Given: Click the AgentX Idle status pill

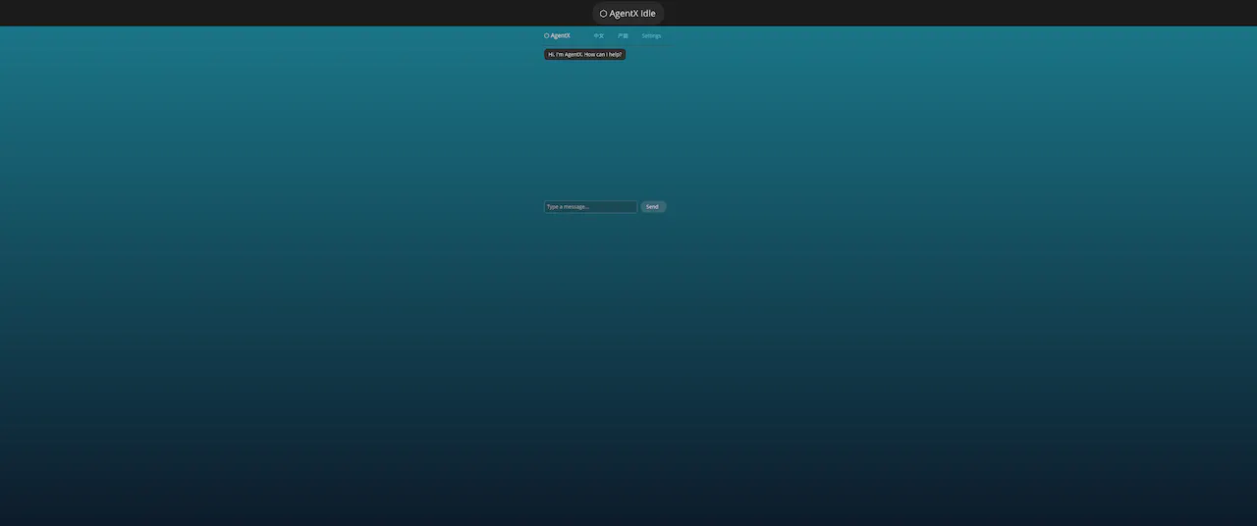Looking at the screenshot, I should tap(628, 14).
